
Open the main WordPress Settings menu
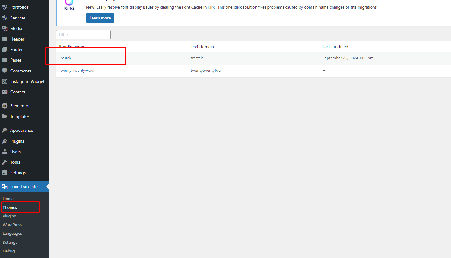pos(18,173)
